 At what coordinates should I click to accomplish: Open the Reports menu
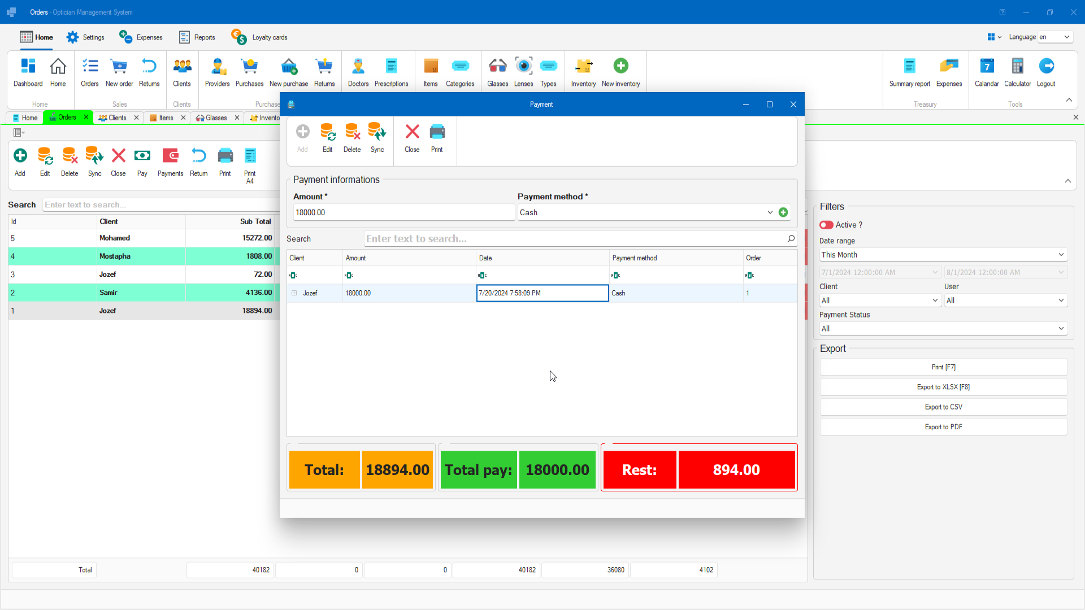(x=196, y=37)
